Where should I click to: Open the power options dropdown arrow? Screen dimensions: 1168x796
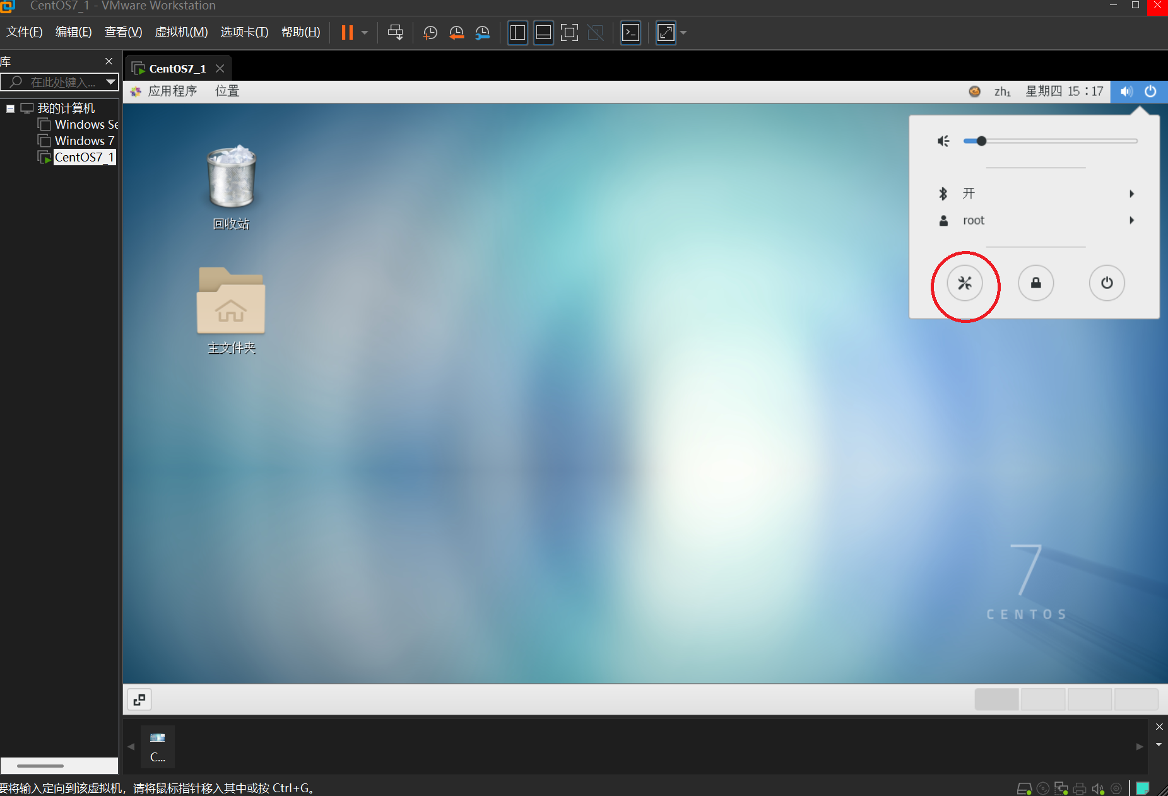click(365, 33)
